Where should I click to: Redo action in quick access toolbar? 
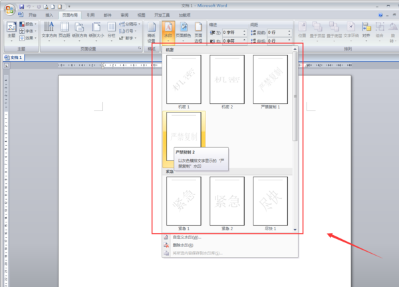pyautogui.click(x=39, y=7)
